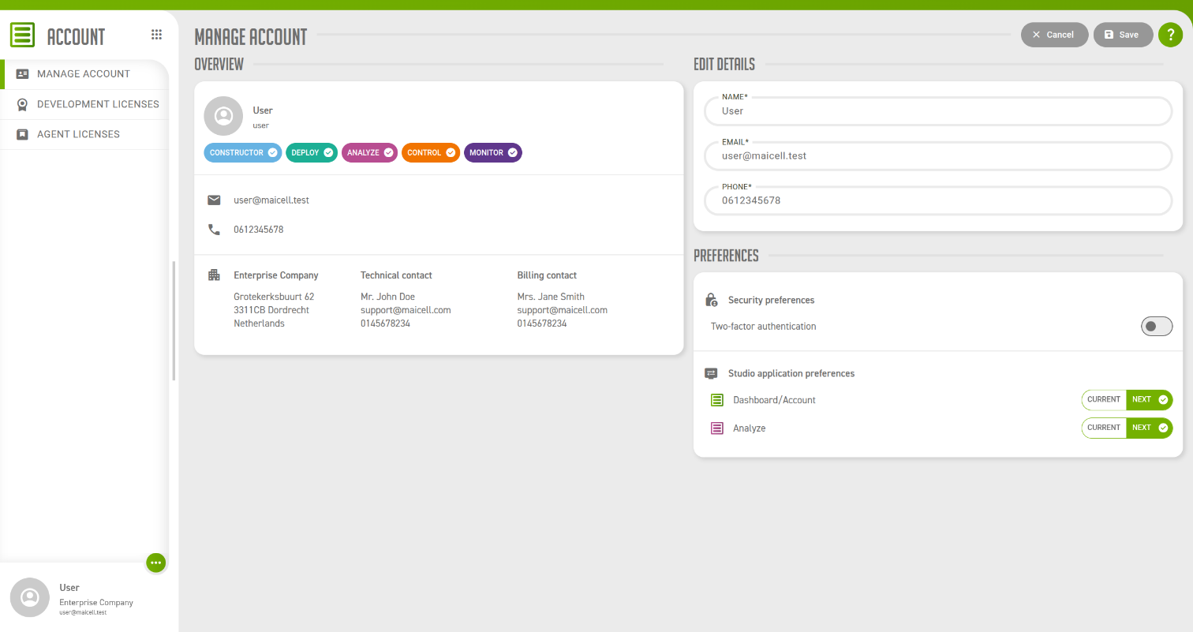Click technical contact email support@maicell.com

(406, 310)
